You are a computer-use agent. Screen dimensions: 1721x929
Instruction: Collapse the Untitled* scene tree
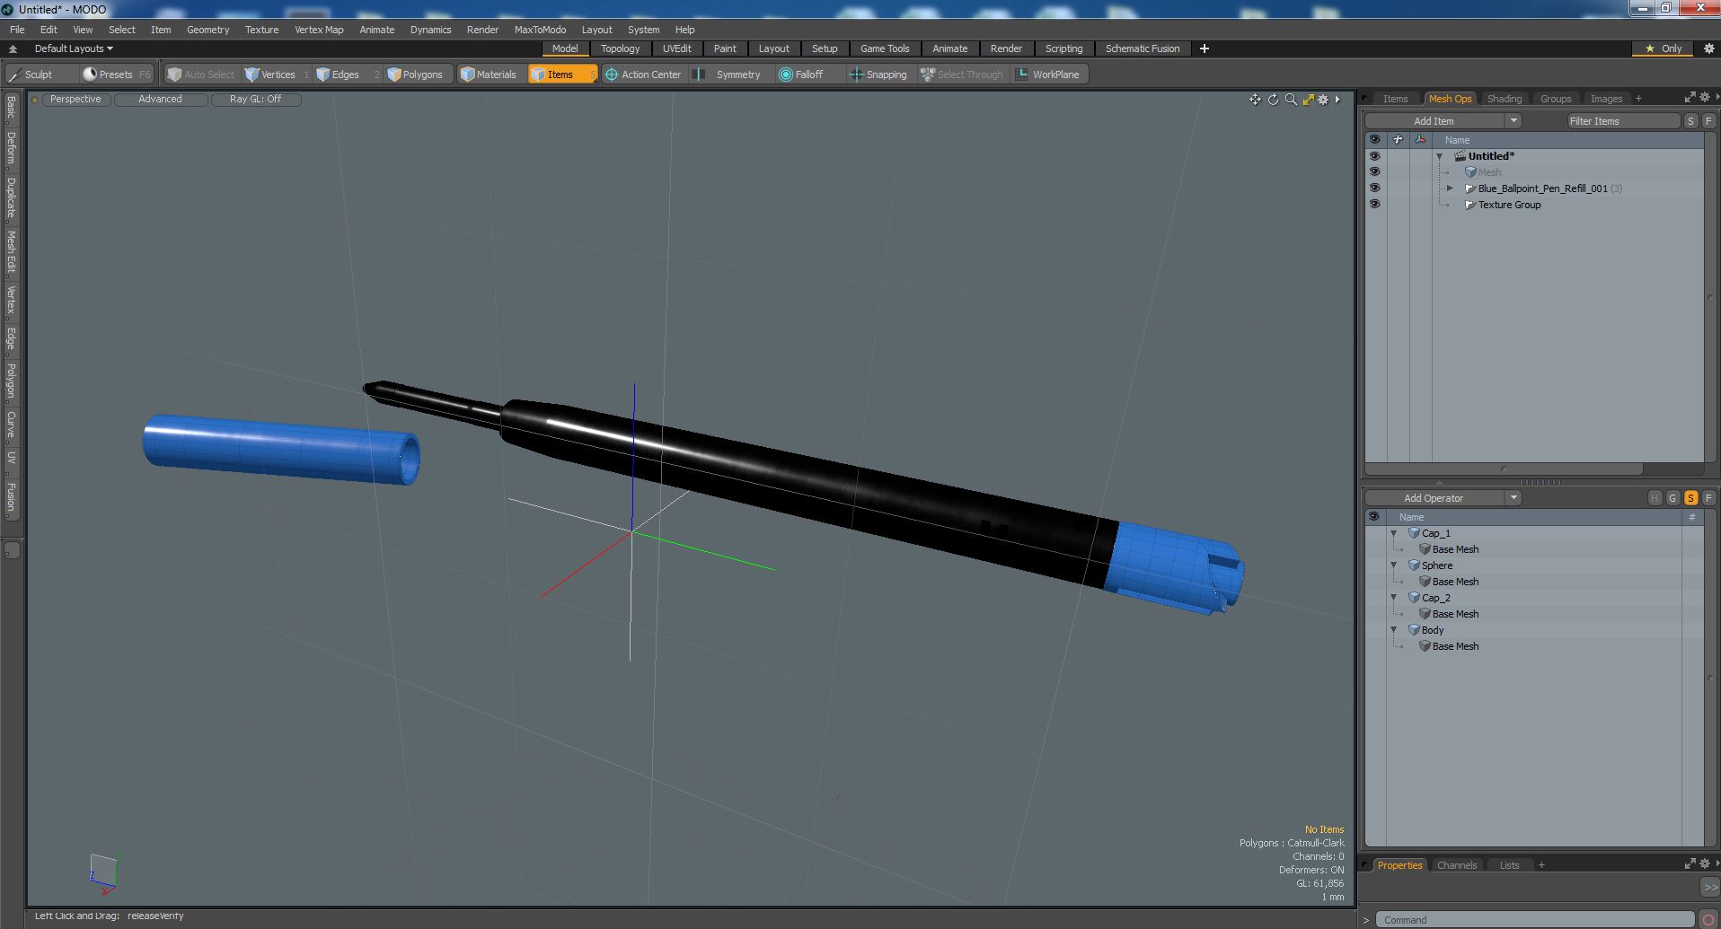[1440, 156]
